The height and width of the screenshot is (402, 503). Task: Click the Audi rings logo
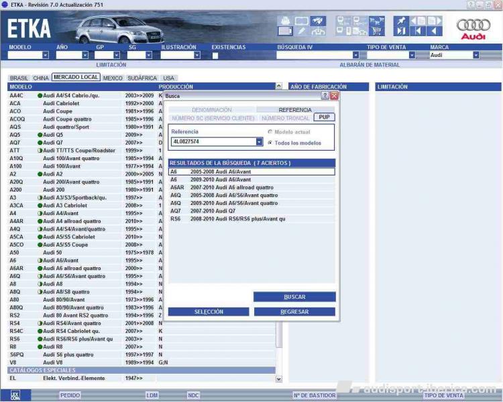[473, 25]
